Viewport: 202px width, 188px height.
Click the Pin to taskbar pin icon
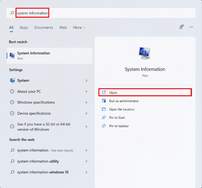[104, 126]
